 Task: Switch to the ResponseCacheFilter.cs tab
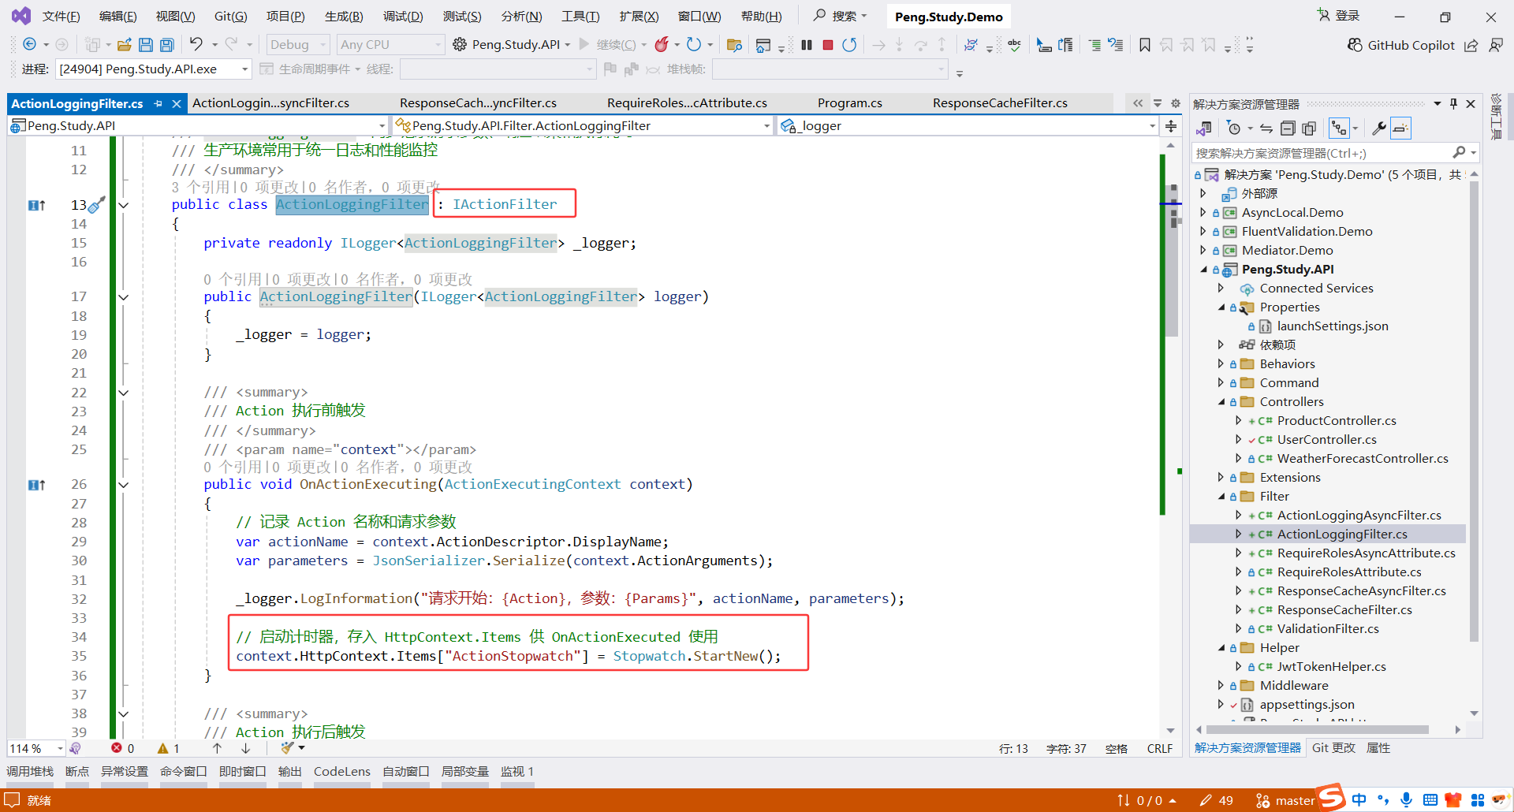pos(1000,103)
